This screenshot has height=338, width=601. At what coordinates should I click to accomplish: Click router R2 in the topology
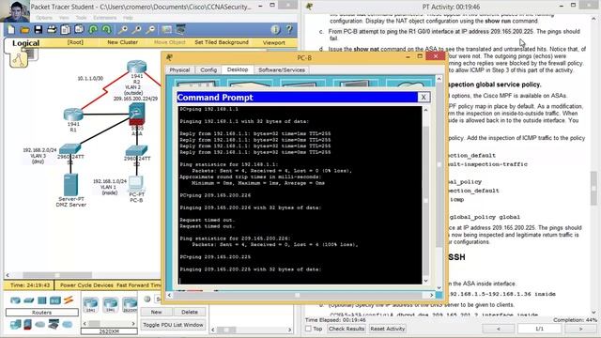[136, 68]
